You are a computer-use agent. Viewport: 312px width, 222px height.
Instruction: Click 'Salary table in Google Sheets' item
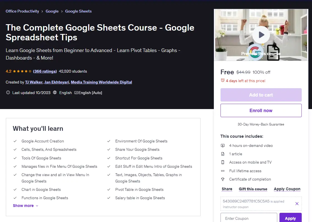pos(140,198)
